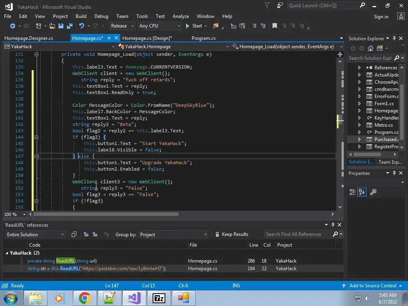Open the Debug menu
Viewport: 408px width, 306px height.
pyautogui.click(x=101, y=16)
